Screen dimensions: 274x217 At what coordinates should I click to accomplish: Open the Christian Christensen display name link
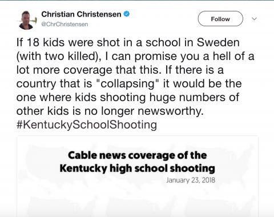(x=81, y=14)
